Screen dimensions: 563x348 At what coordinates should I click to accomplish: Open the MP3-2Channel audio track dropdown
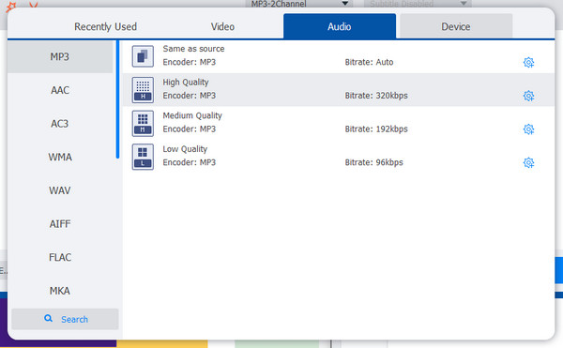pos(298,4)
